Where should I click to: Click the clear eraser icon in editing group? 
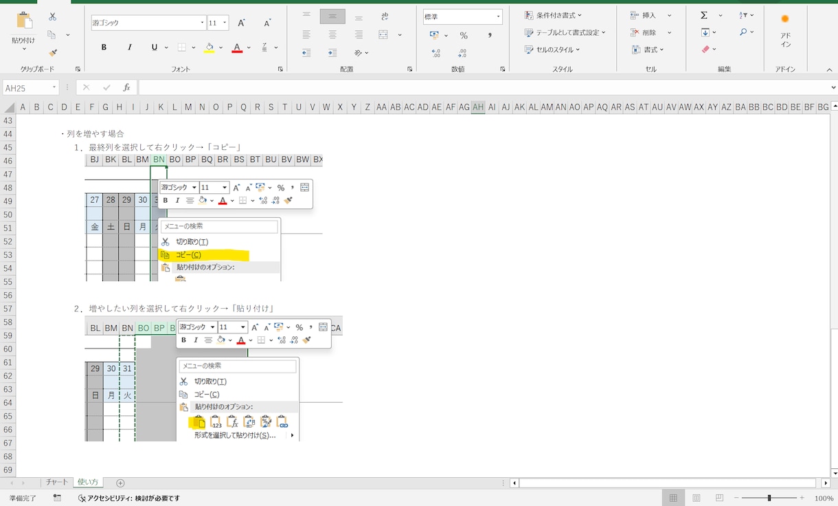(x=705, y=49)
